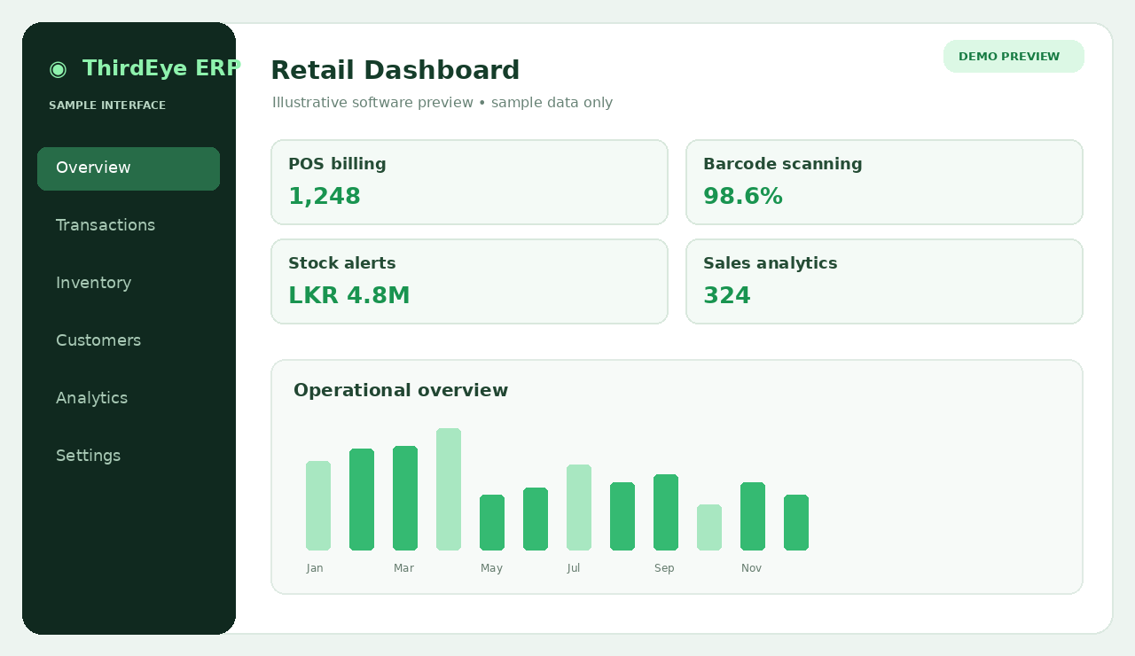Select the Stock alerts card
This screenshot has height=656, width=1135.
[x=469, y=281]
